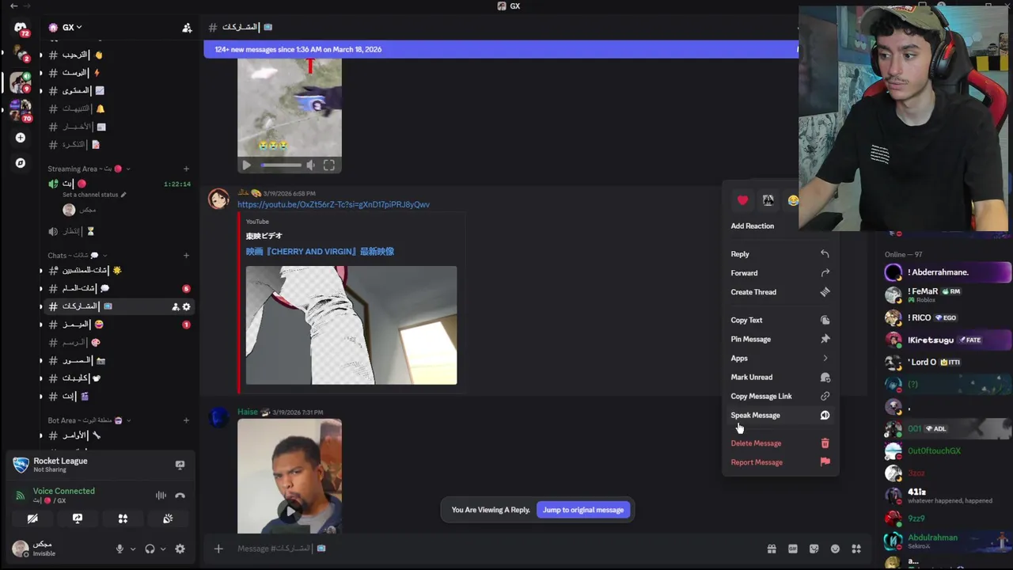The width and height of the screenshot is (1013, 570).
Task: Click the add a server plus icon
Action: [x=21, y=138]
